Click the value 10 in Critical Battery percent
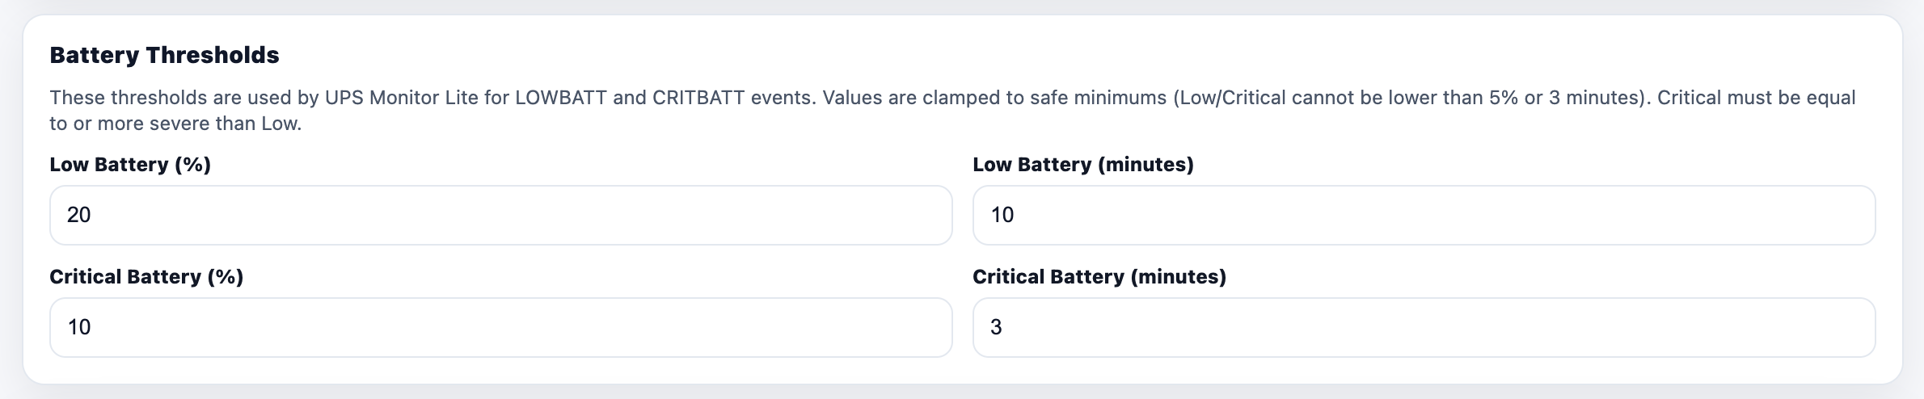This screenshot has width=1924, height=399. (x=78, y=327)
